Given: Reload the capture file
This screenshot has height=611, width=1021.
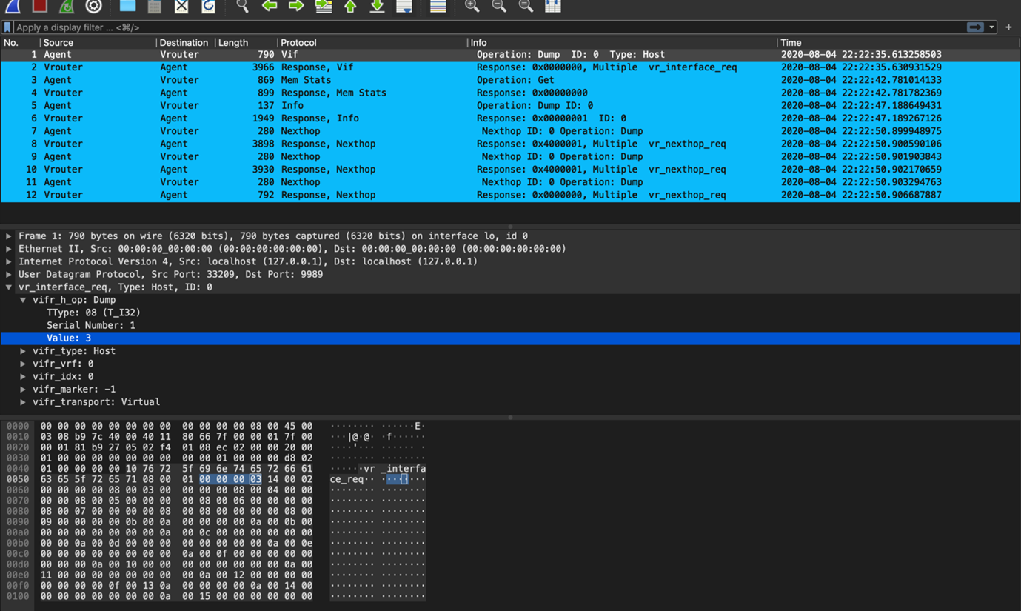Looking at the screenshot, I should pyautogui.click(x=208, y=6).
